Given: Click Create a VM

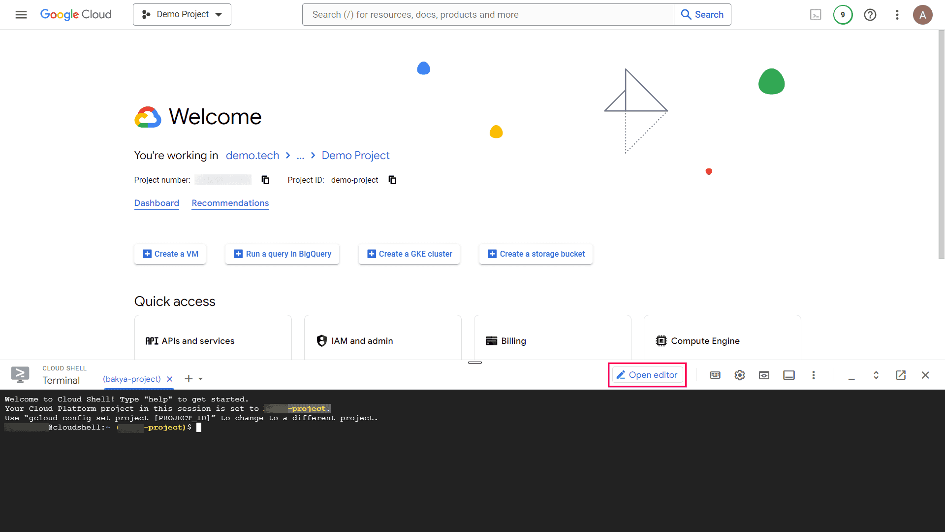Looking at the screenshot, I should click(x=169, y=254).
